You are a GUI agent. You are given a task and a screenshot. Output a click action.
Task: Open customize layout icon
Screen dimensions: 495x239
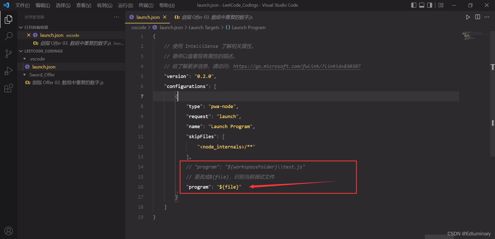(441, 5)
